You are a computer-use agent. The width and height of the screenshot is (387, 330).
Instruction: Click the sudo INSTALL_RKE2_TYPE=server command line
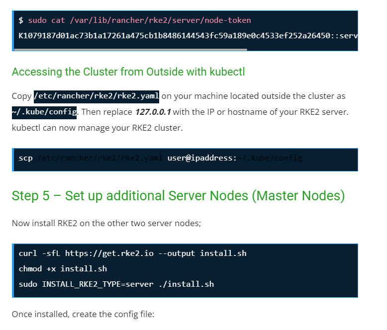click(x=116, y=284)
